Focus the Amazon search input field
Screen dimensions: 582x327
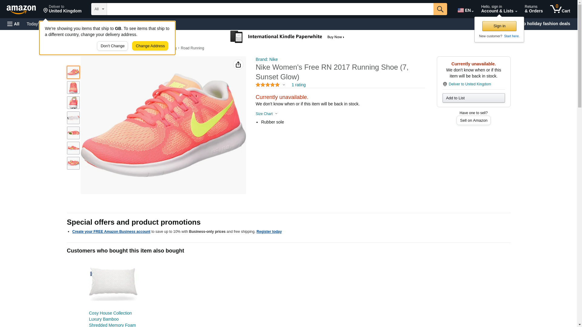pyautogui.click(x=270, y=9)
